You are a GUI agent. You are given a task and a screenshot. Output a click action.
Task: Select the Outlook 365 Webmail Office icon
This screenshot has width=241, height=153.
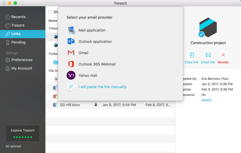pyautogui.click(x=71, y=64)
